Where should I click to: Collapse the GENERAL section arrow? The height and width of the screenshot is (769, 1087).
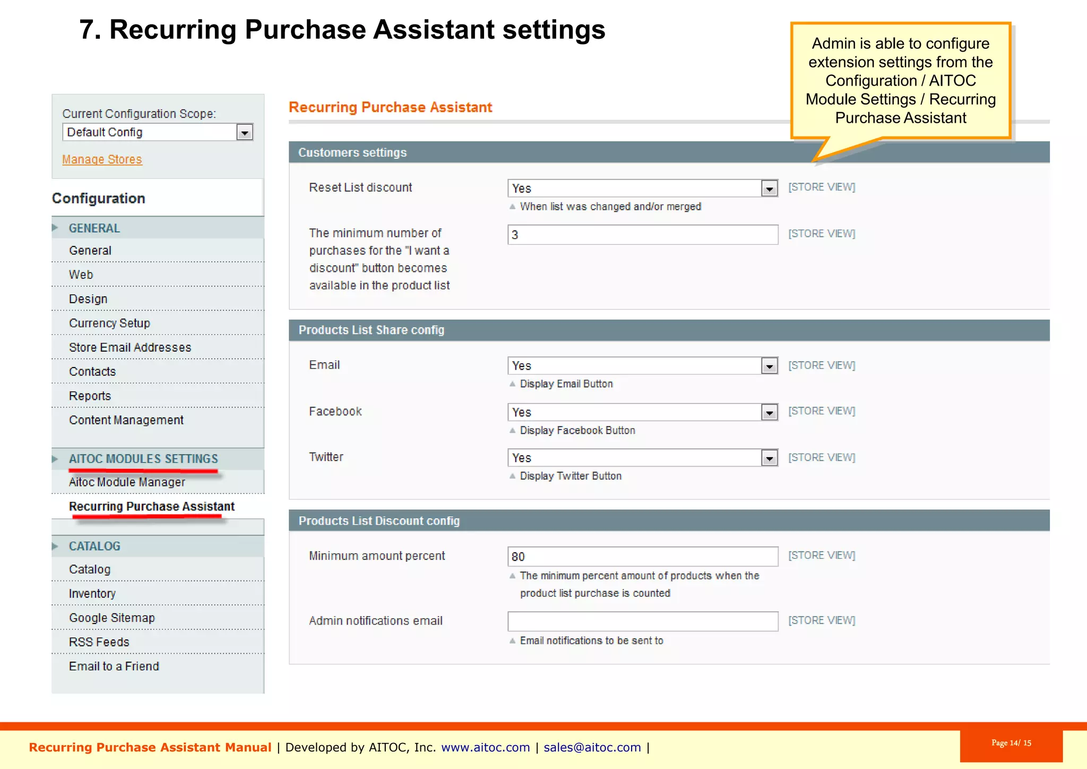[x=55, y=228]
